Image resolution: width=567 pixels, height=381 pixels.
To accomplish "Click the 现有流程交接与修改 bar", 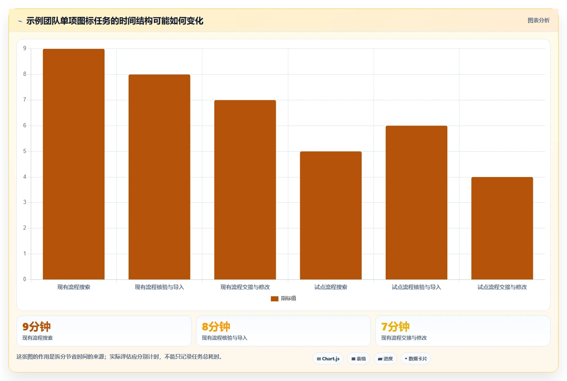I will (245, 190).
